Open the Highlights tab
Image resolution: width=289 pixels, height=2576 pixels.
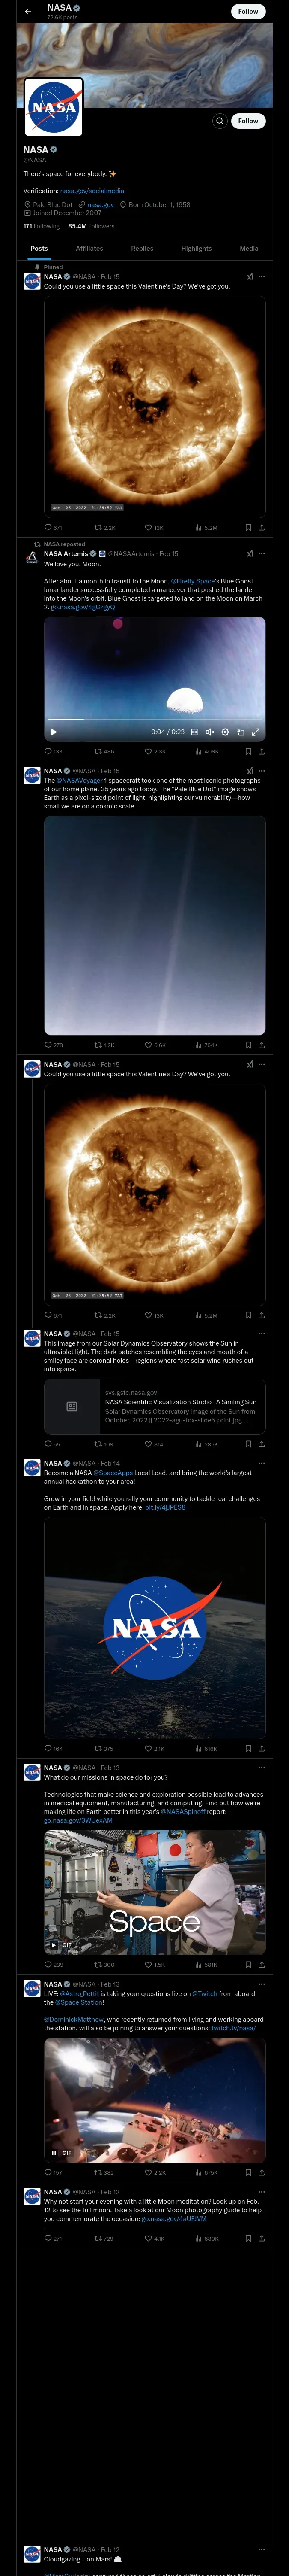coord(197,248)
